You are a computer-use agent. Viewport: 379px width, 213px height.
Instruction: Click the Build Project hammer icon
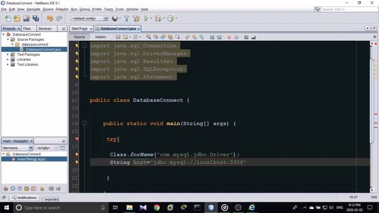coord(126,18)
